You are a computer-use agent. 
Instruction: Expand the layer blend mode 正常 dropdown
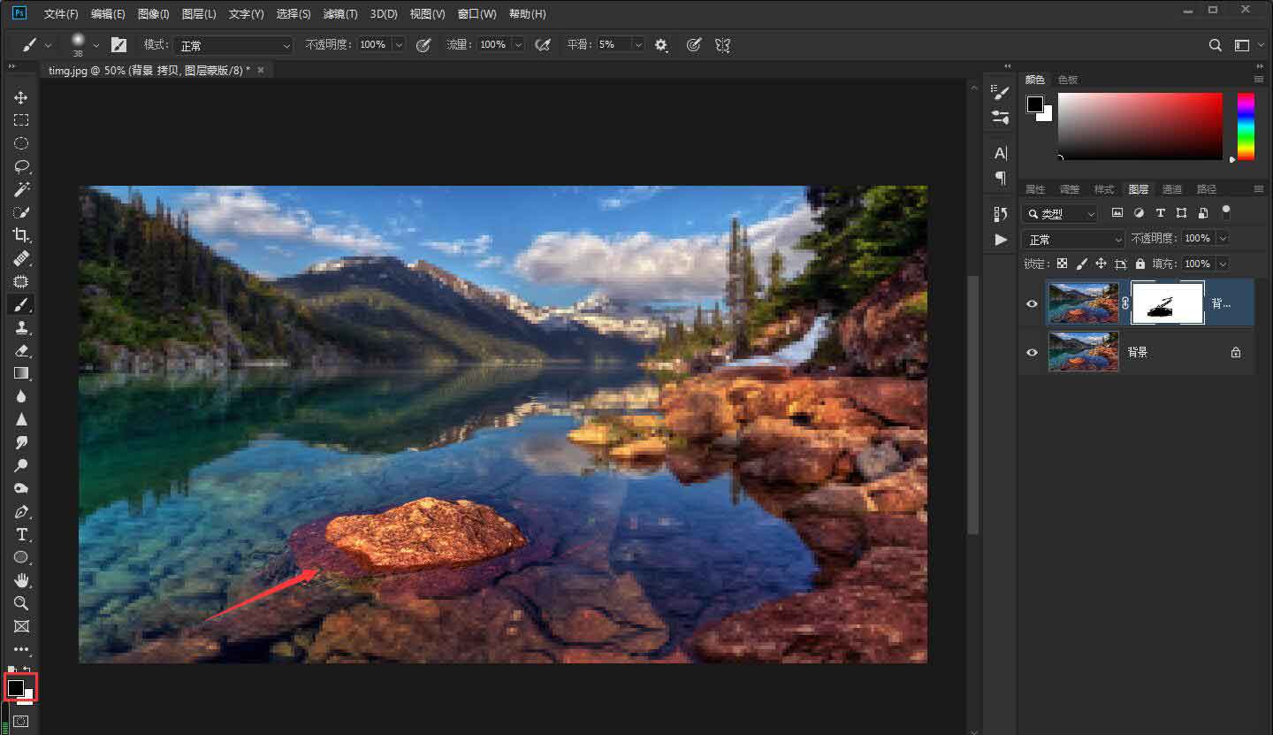[x=1073, y=240]
